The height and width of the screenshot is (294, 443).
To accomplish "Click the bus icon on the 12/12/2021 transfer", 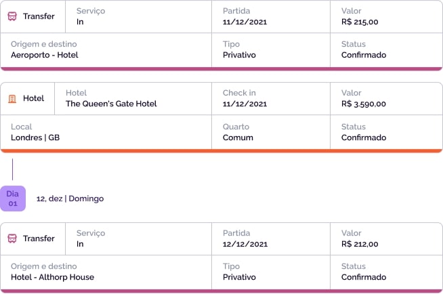I will click(12, 238).
